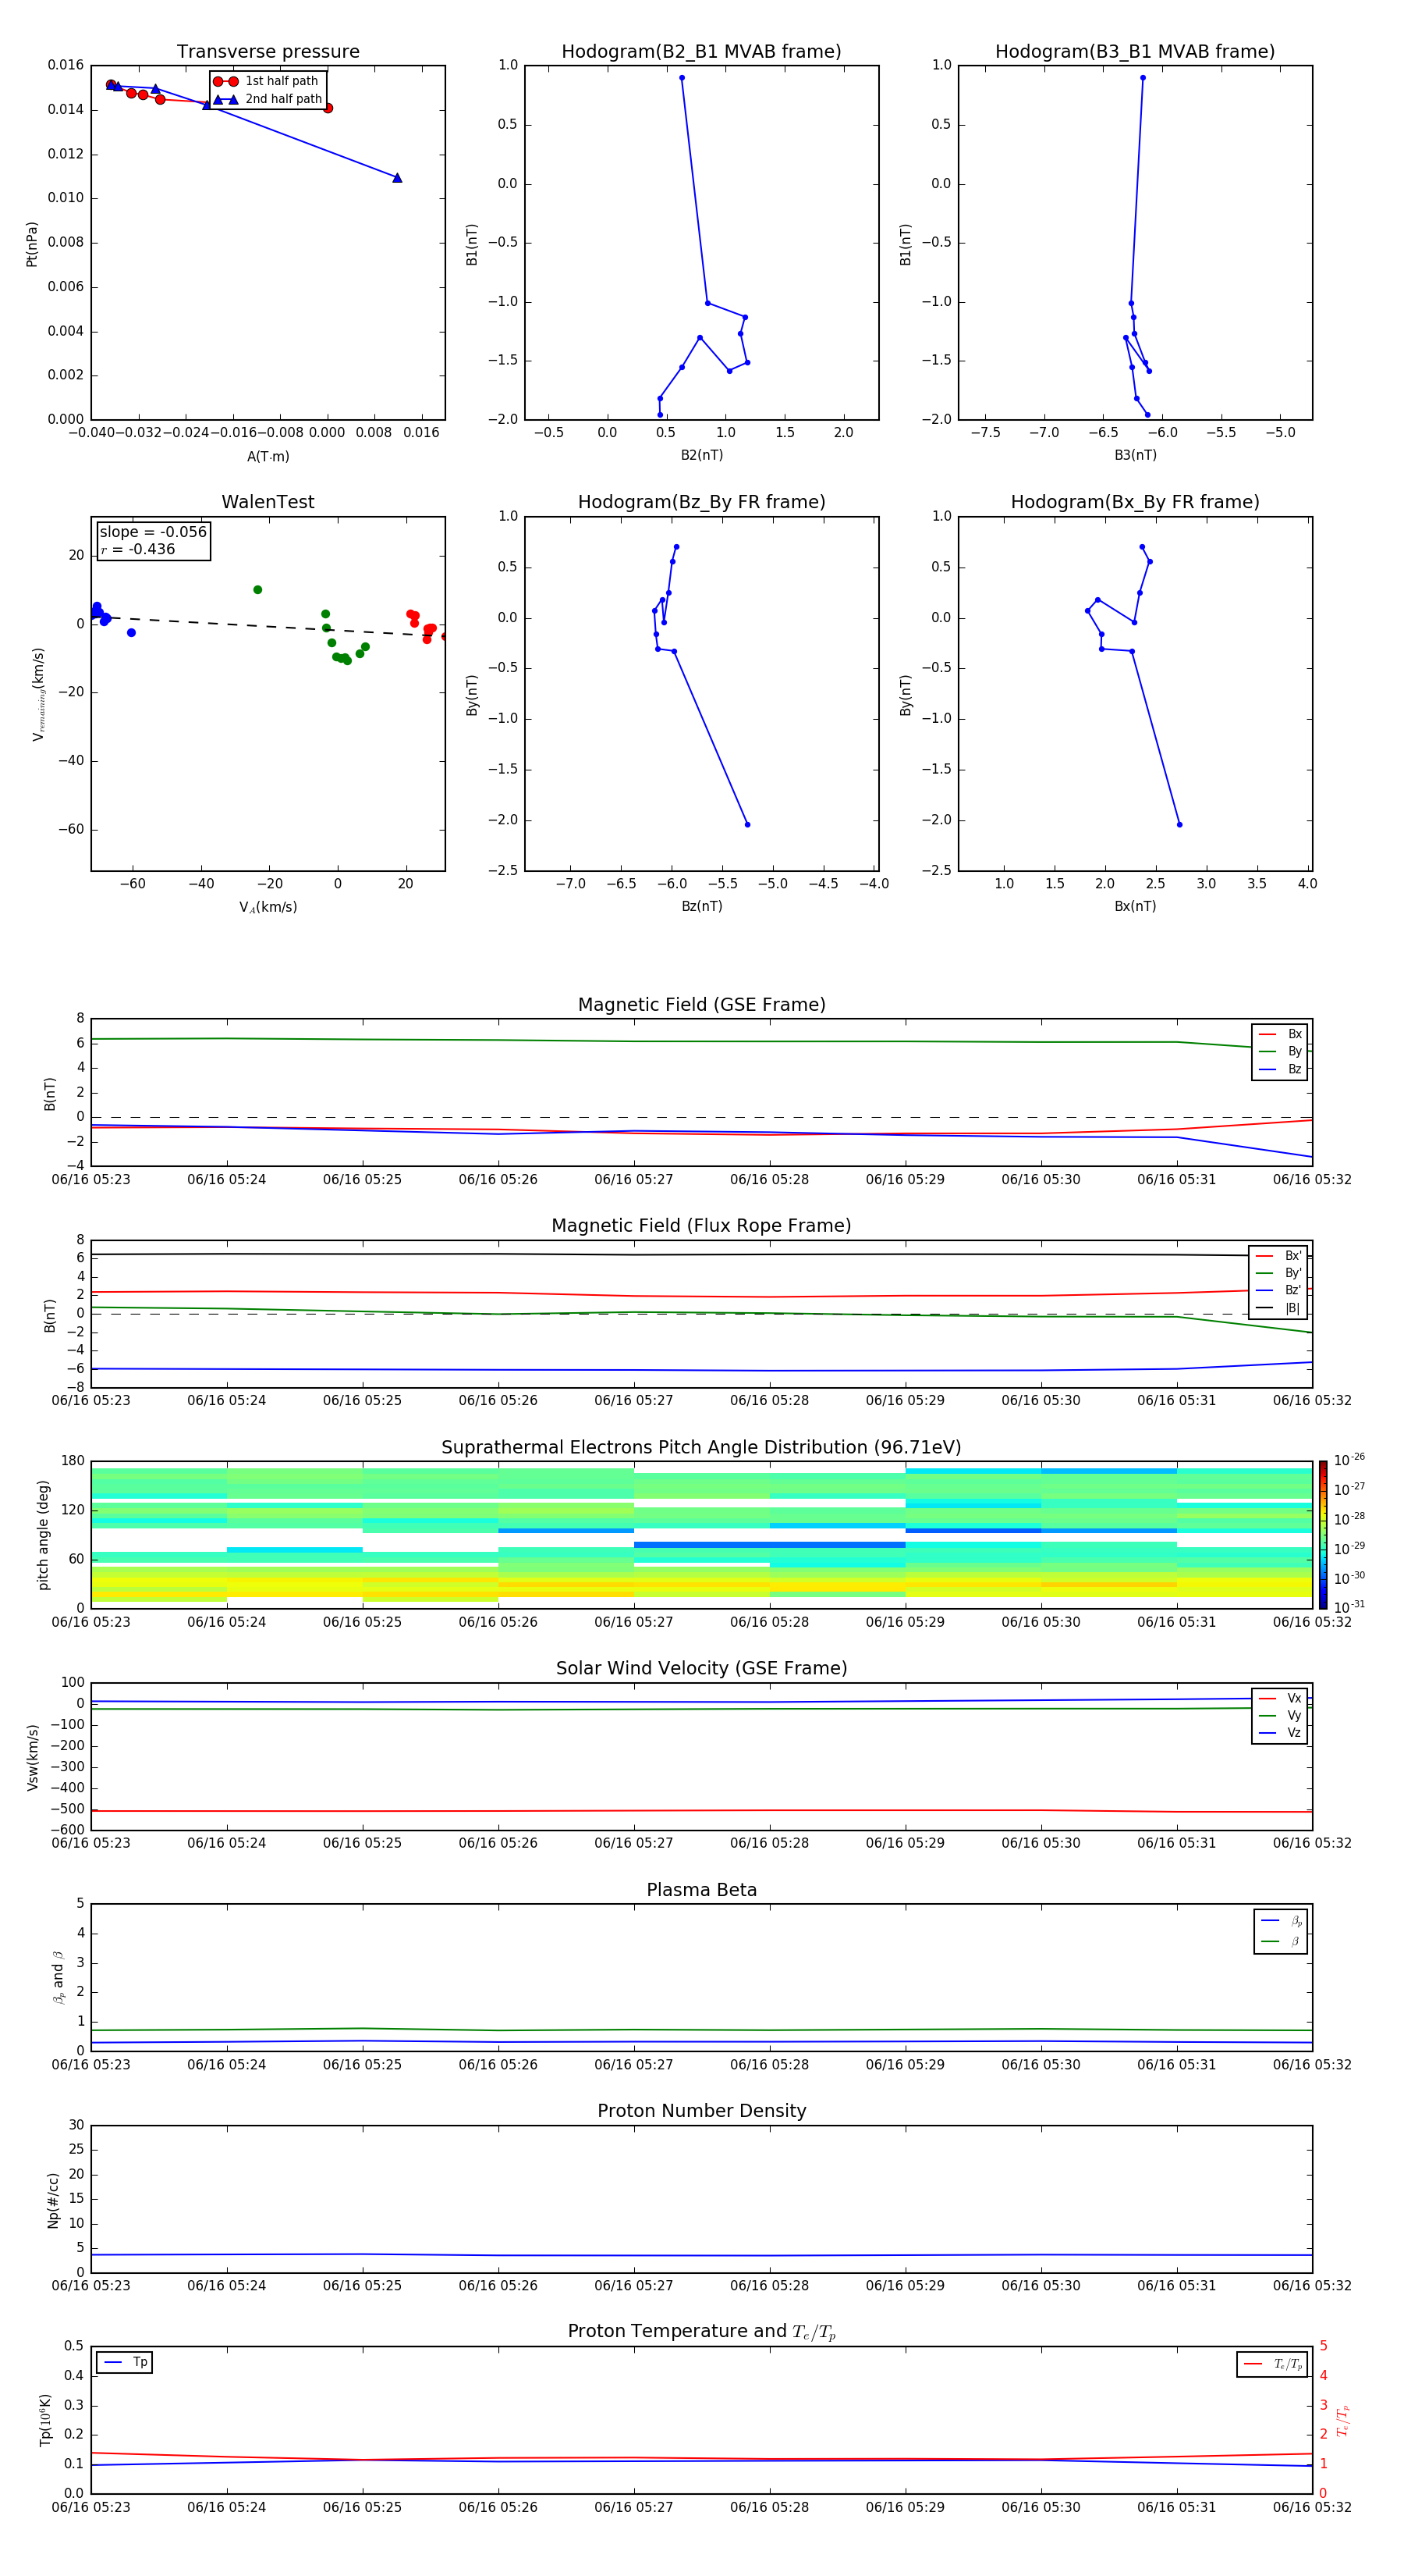Click the isolated green dot near (-23, 10) in WalenTest
The image size is (1404, 2576).
[258, 590]
